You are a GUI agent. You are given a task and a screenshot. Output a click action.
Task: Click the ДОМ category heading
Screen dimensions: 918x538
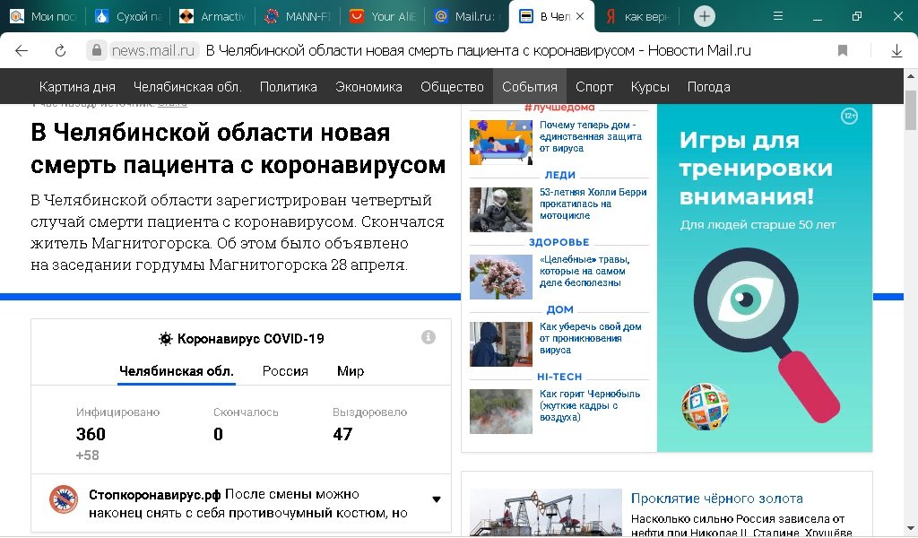(559, 309)
